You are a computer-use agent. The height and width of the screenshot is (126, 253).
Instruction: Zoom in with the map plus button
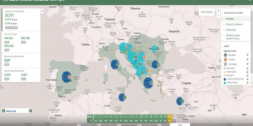[218, 11]
